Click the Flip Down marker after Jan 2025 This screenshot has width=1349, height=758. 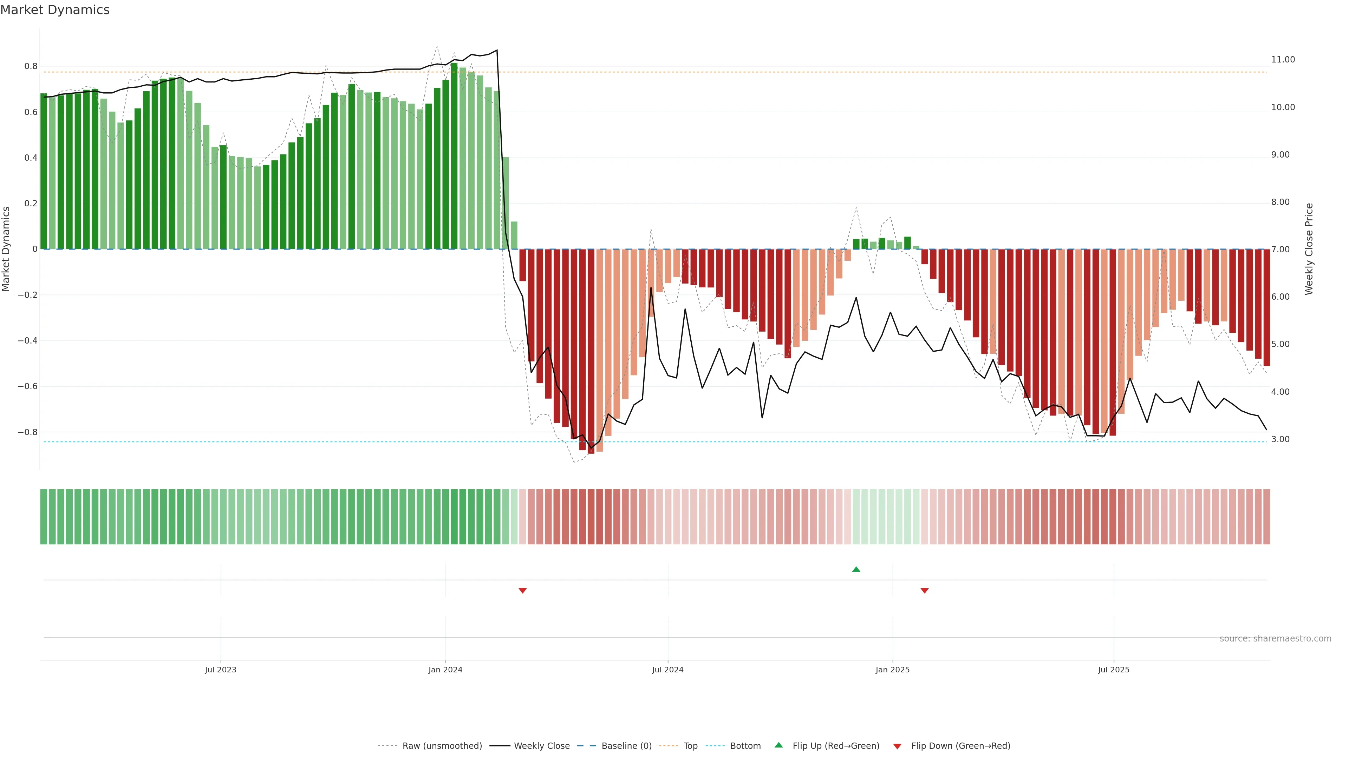point(925,591)
